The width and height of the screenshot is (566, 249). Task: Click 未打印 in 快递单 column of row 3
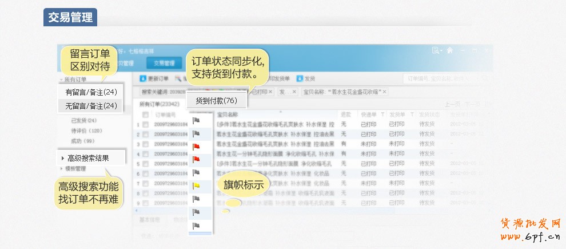click(x=369, y=144)
